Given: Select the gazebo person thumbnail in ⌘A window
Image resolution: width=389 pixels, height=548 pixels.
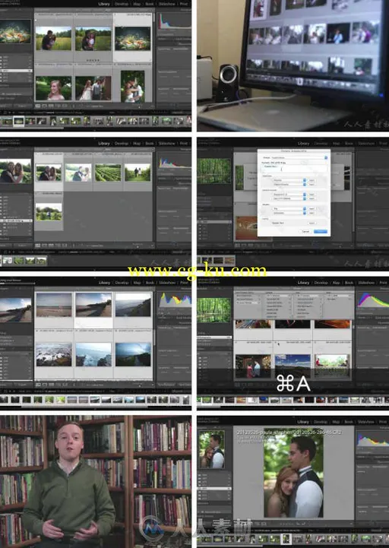Looking at the screenshot, I should (332, 366).
